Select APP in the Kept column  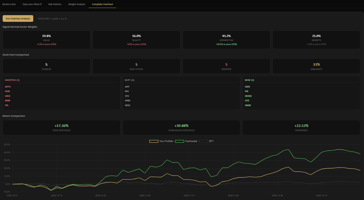(x=127, y=86)
